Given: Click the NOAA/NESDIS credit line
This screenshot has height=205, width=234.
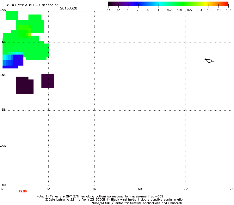Looking at the screenshot, I should point(137,203).
